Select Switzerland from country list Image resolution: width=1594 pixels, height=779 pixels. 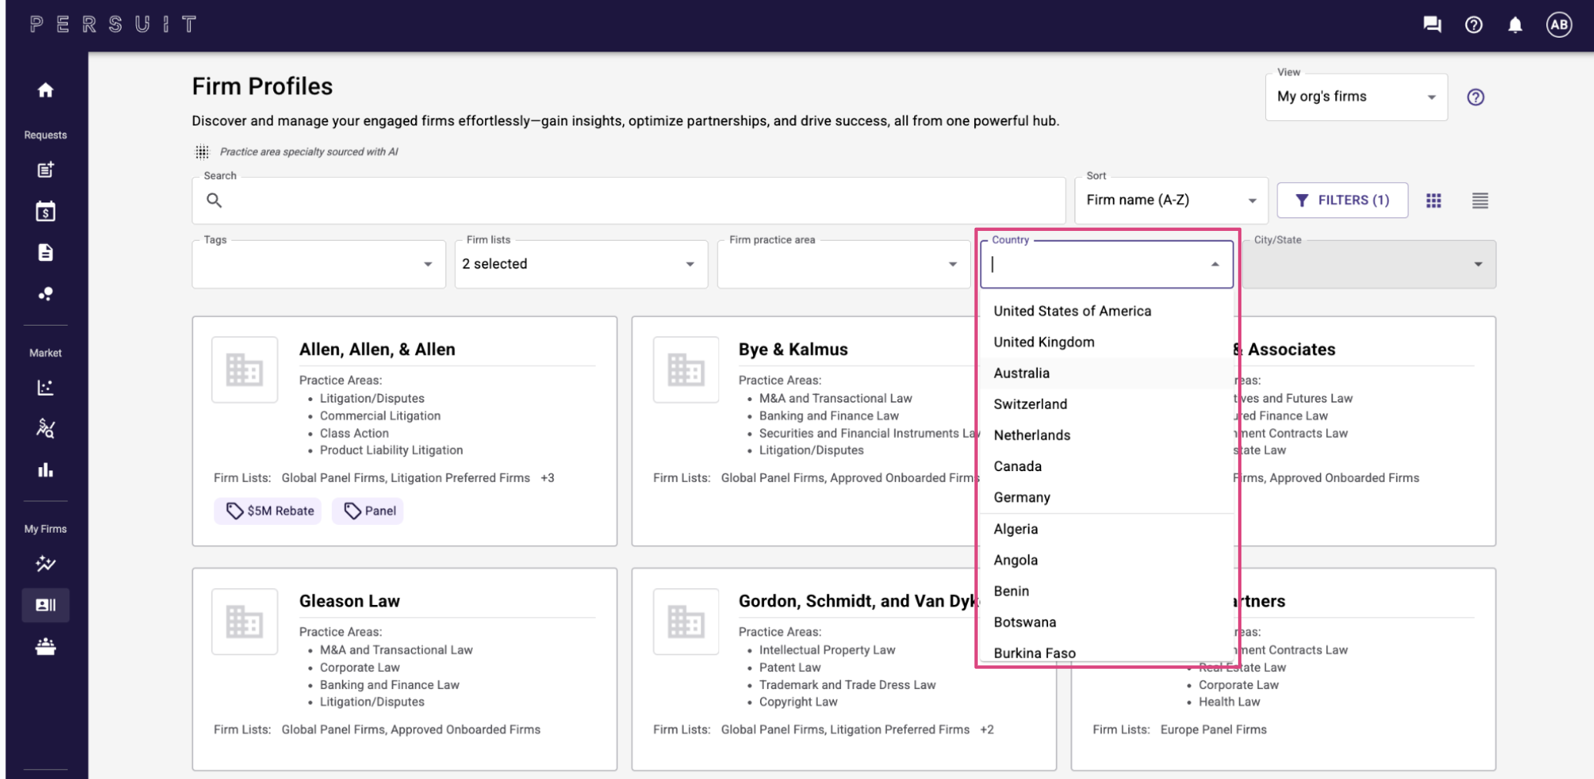[1107, 404]
